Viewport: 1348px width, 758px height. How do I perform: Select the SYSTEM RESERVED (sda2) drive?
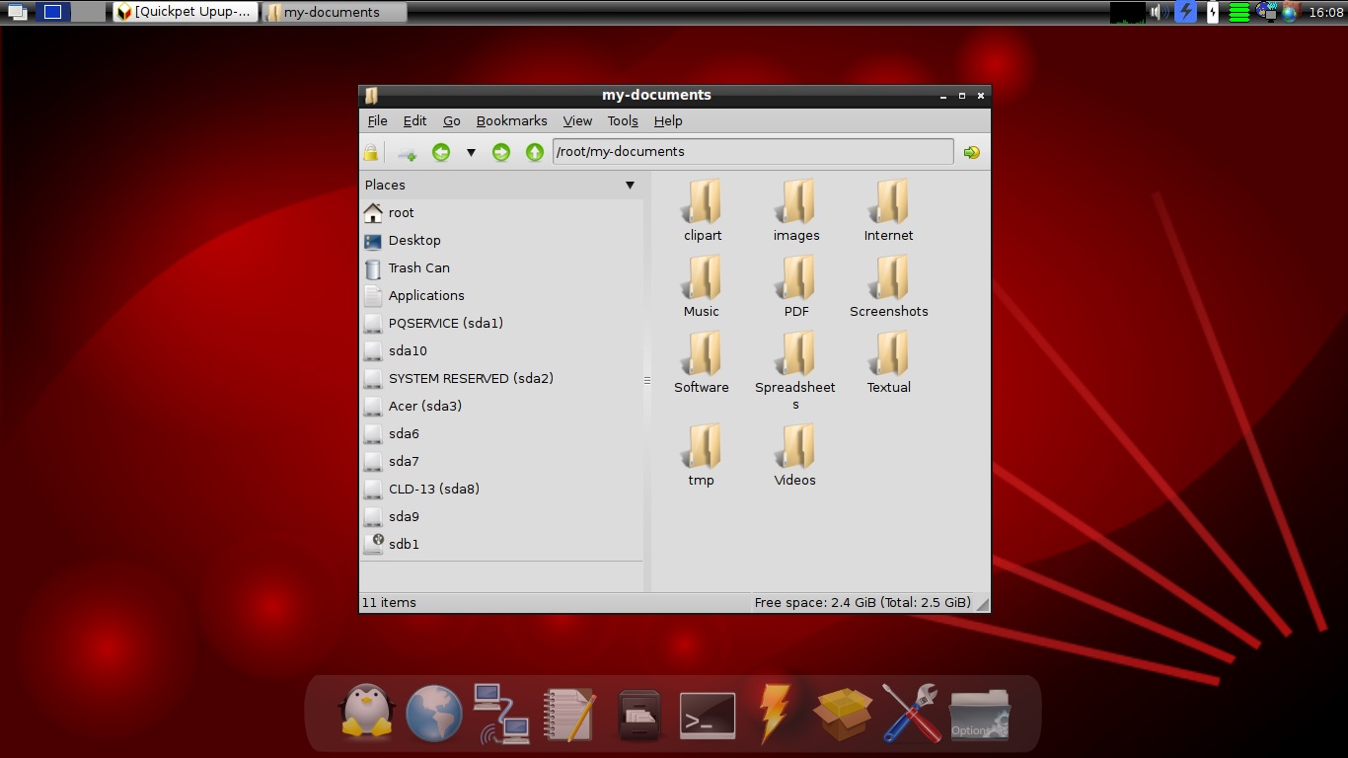[x=501, y=378]
